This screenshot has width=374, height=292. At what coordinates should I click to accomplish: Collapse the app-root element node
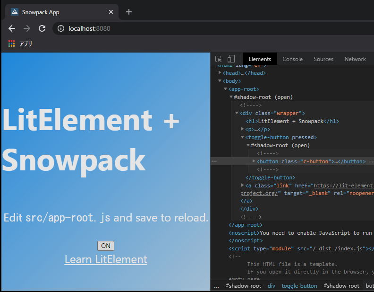[x=225, y=88]
